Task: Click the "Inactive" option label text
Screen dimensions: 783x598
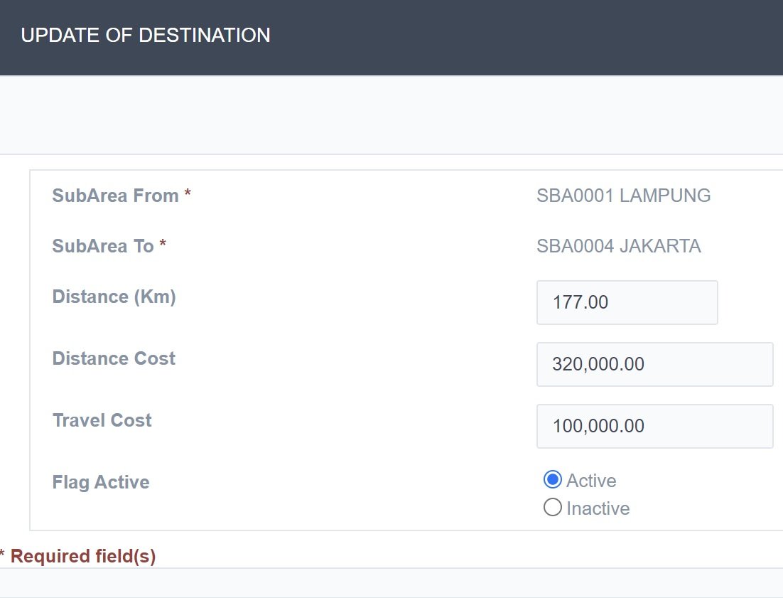Action: [598, 508]
